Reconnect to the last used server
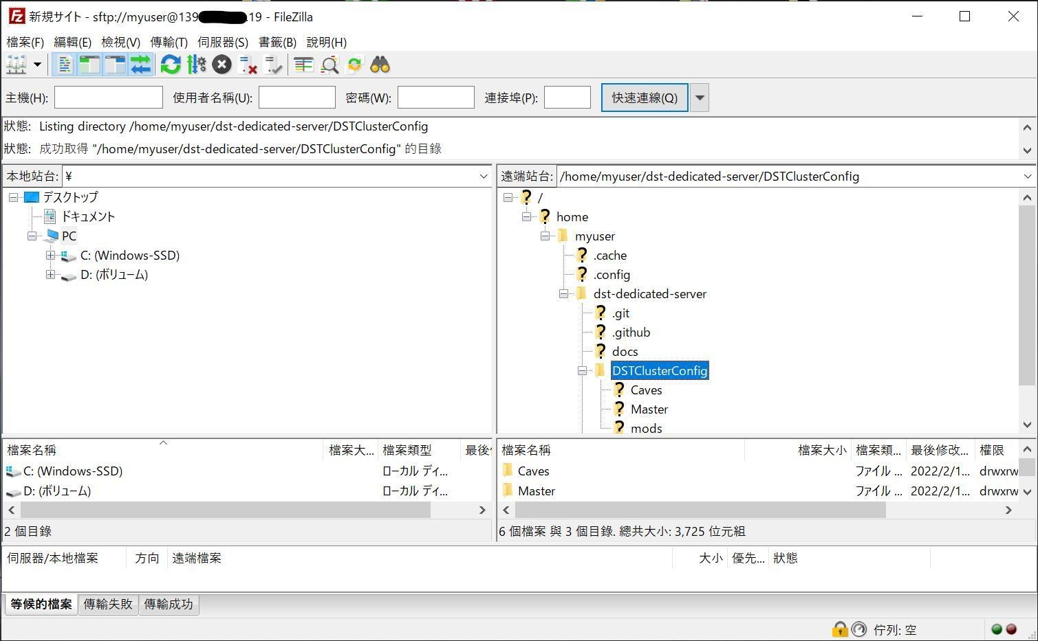Image resolution: width=1038 pixels, height=641 pixels. 273,65
